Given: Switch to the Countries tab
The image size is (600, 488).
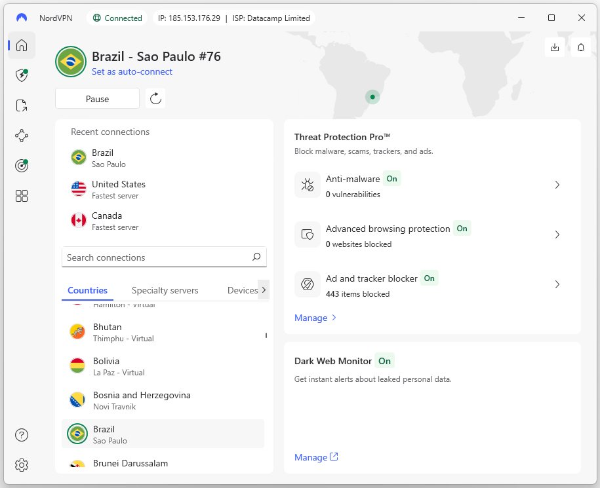Looking at the screenshot, I should coord(87,290).
